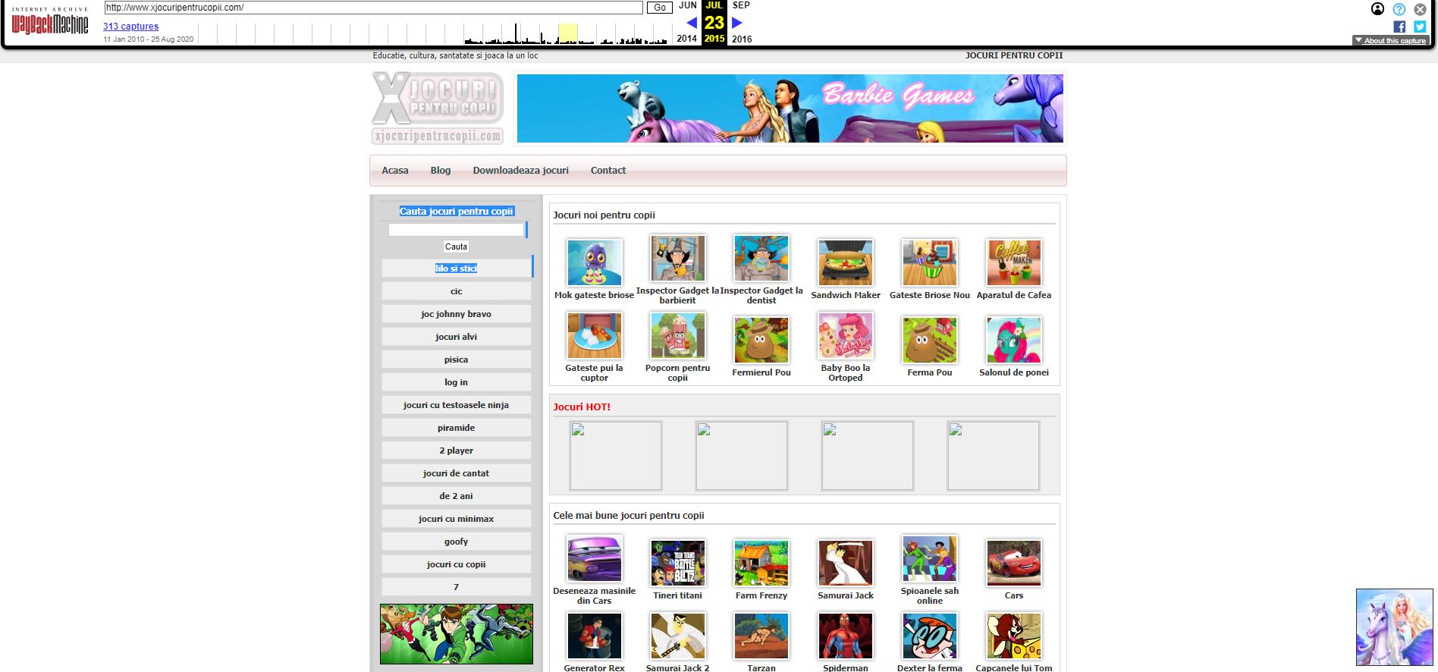The height and width of the screenshot is (672, 1438).
Task: Open the Blog menu item
Action: click(441, 171)
